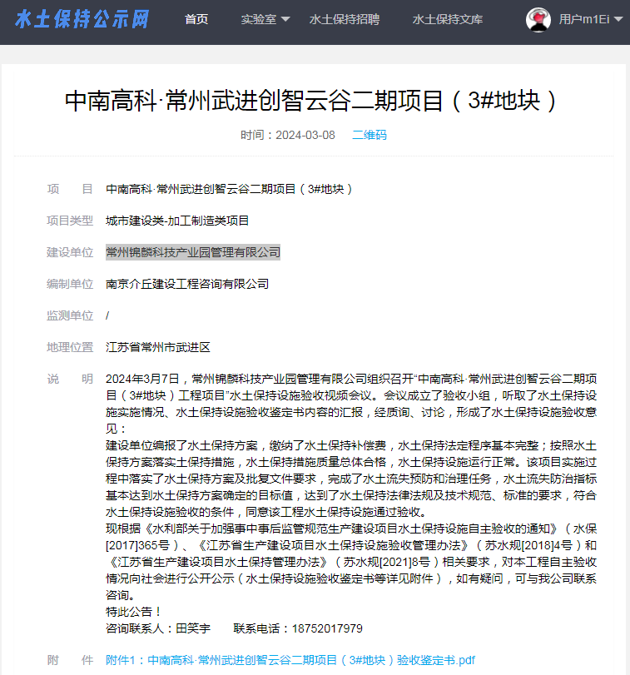
Task: Select highlighted 常州锦麟科技产业园管理有限公司 text
Action: coord(193,252)
